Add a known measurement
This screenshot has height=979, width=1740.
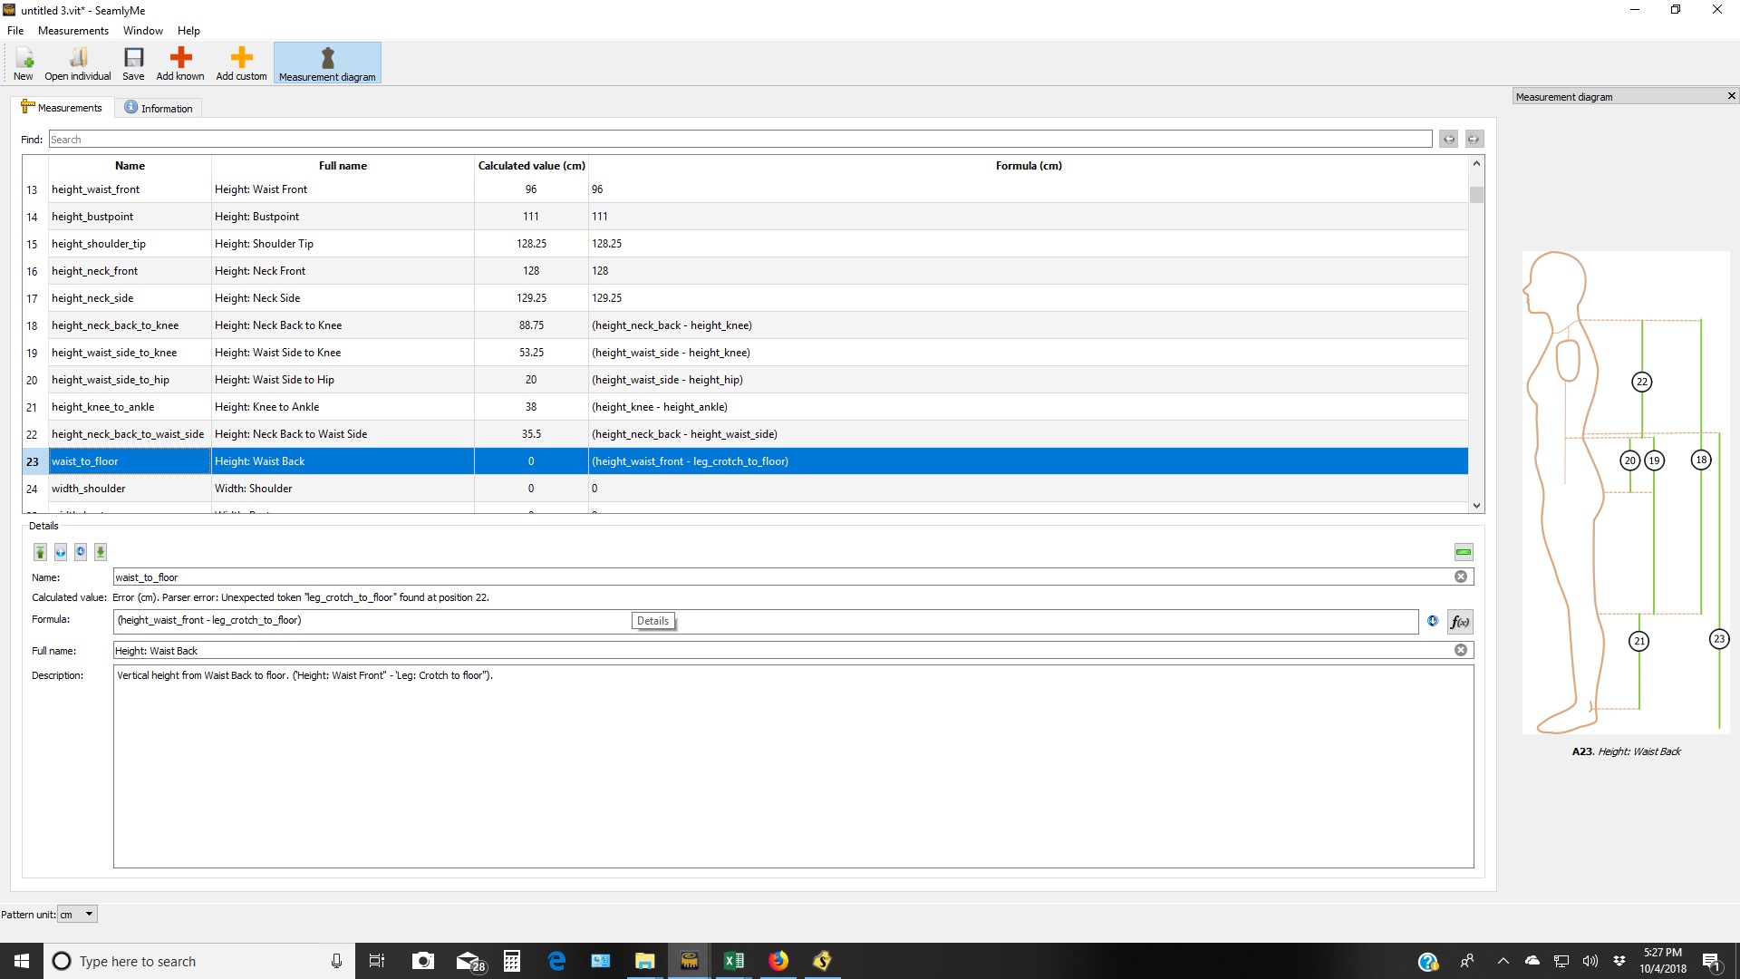(x=180, y=63)
